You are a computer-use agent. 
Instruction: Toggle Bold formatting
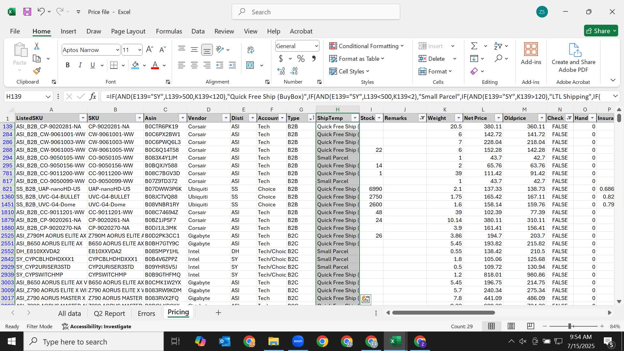tap(68, 65)
